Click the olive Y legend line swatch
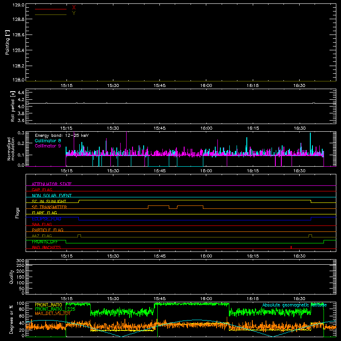Screen dimensions: 341x341 pos(51,14)
